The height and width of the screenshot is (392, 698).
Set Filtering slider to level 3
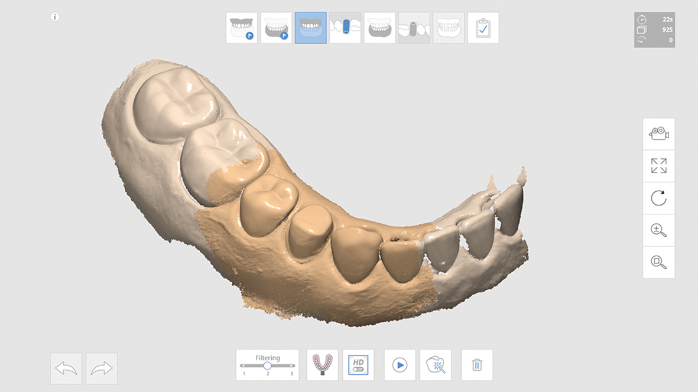(x=291, y=366)
